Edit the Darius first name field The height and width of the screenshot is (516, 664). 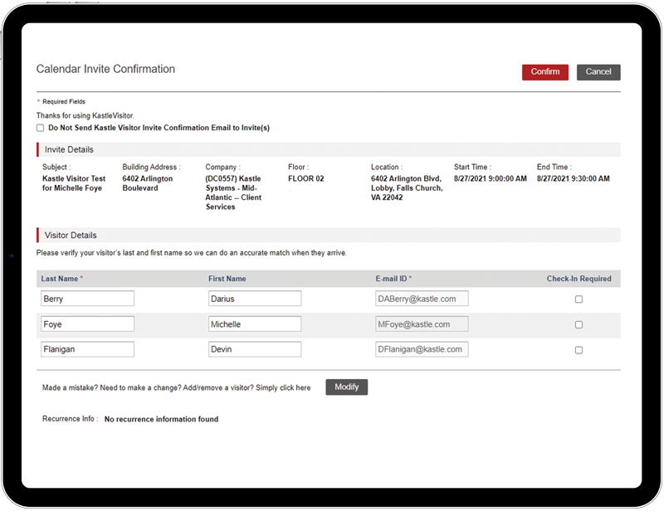[x=255, y=299]
